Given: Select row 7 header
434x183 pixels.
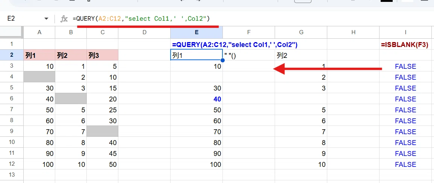Looking at the screenshot, I should pyautogui.click(x=12, y=110).
